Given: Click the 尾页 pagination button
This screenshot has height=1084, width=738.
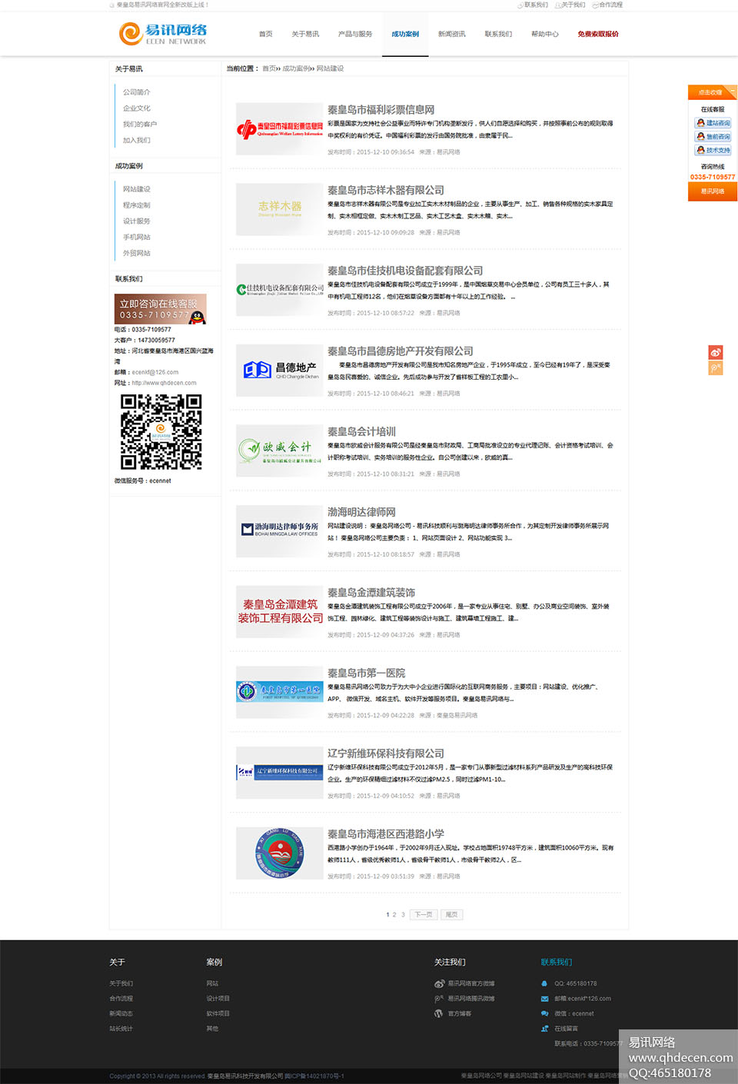Looking at the screenshot, I should (451, 915).
